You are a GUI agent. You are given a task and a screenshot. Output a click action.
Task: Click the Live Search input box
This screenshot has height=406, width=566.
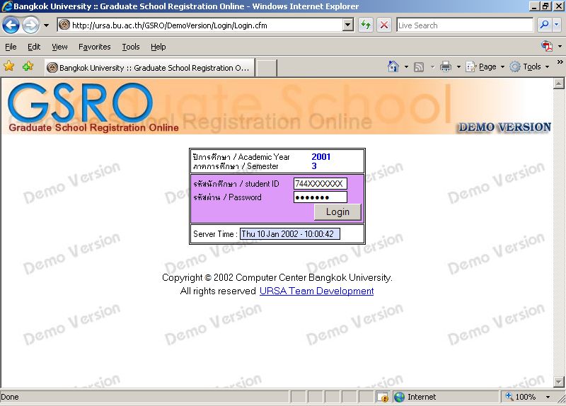(465, 25)
